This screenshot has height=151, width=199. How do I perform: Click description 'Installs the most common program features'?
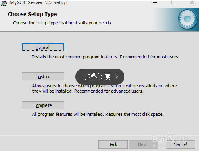point(75,57)
